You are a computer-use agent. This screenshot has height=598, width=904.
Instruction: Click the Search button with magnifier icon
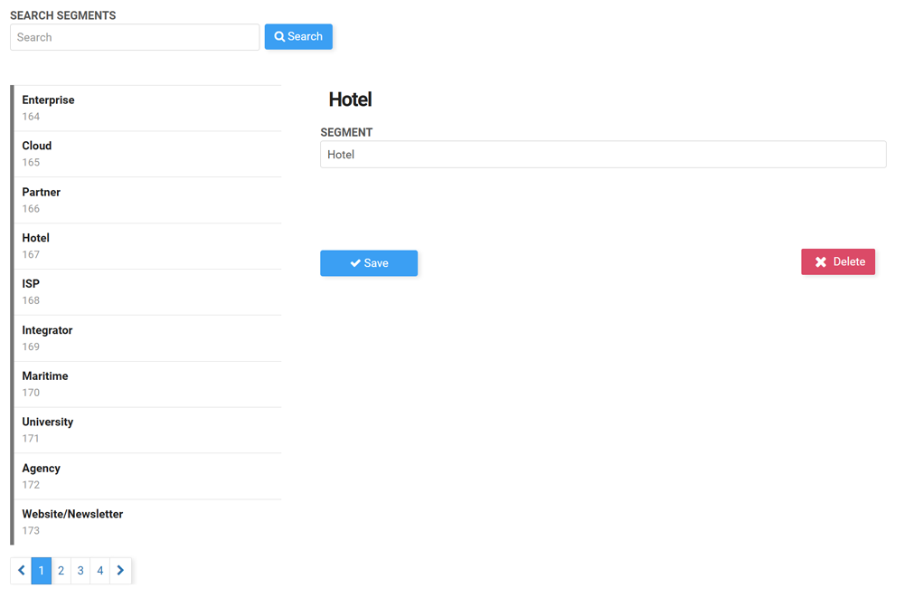point(298,37)
